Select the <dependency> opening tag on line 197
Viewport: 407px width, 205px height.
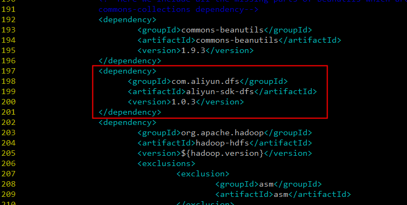point(128,71)
